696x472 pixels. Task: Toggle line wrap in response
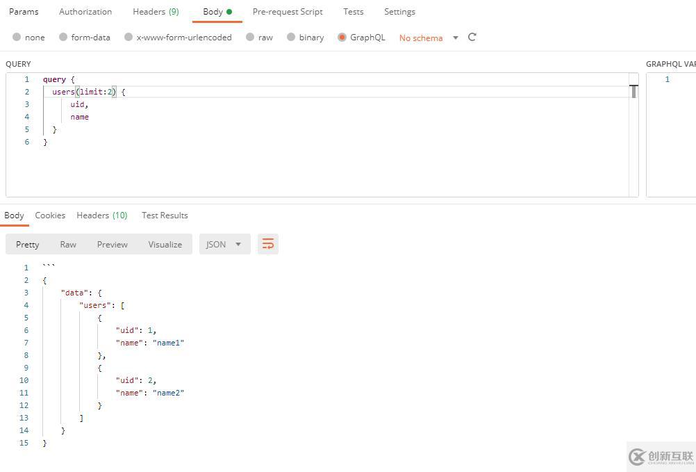pos(267,244)
